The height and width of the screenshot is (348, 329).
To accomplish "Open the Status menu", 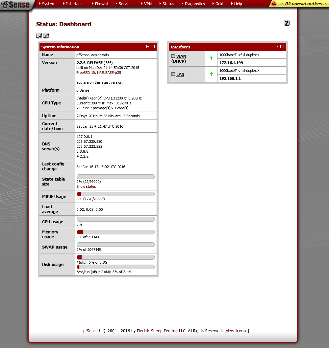I will pos(166,4).
